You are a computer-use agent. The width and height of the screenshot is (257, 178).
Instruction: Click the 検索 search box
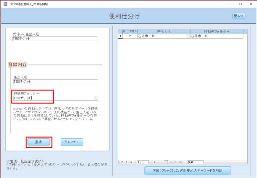click(195, 162)
